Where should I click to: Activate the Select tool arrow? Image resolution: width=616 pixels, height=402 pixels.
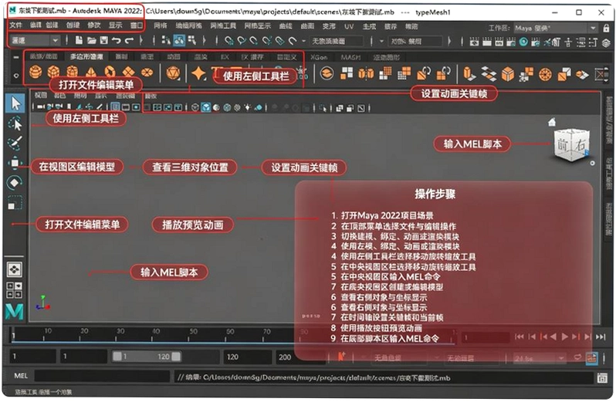point(15,103)
